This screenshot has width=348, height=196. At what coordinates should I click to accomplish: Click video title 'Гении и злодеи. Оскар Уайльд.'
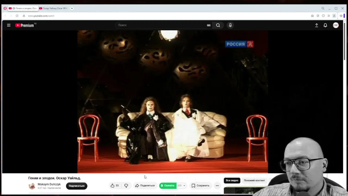[55, 178]
